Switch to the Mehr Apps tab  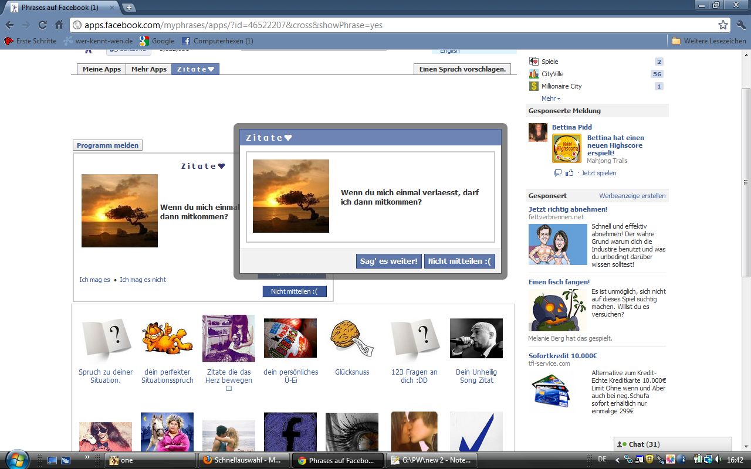pos(148,69)
